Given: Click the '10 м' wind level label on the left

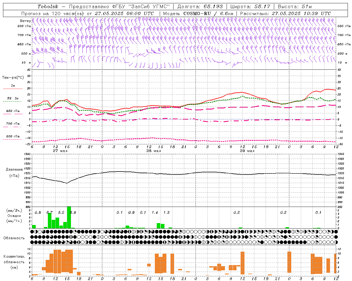Looking at the screenshot, I should [26, 63].
